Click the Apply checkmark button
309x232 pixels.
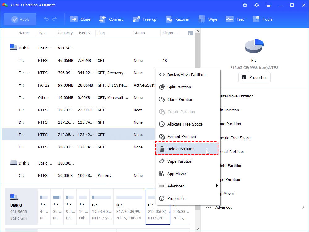click(x=20, y=19)
